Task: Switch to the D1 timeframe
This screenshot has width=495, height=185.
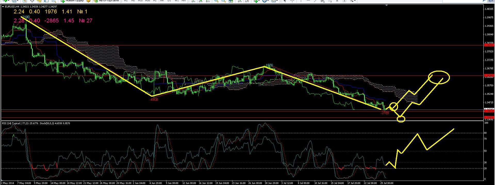Action: pyautogui.click(x=169, y=1)
